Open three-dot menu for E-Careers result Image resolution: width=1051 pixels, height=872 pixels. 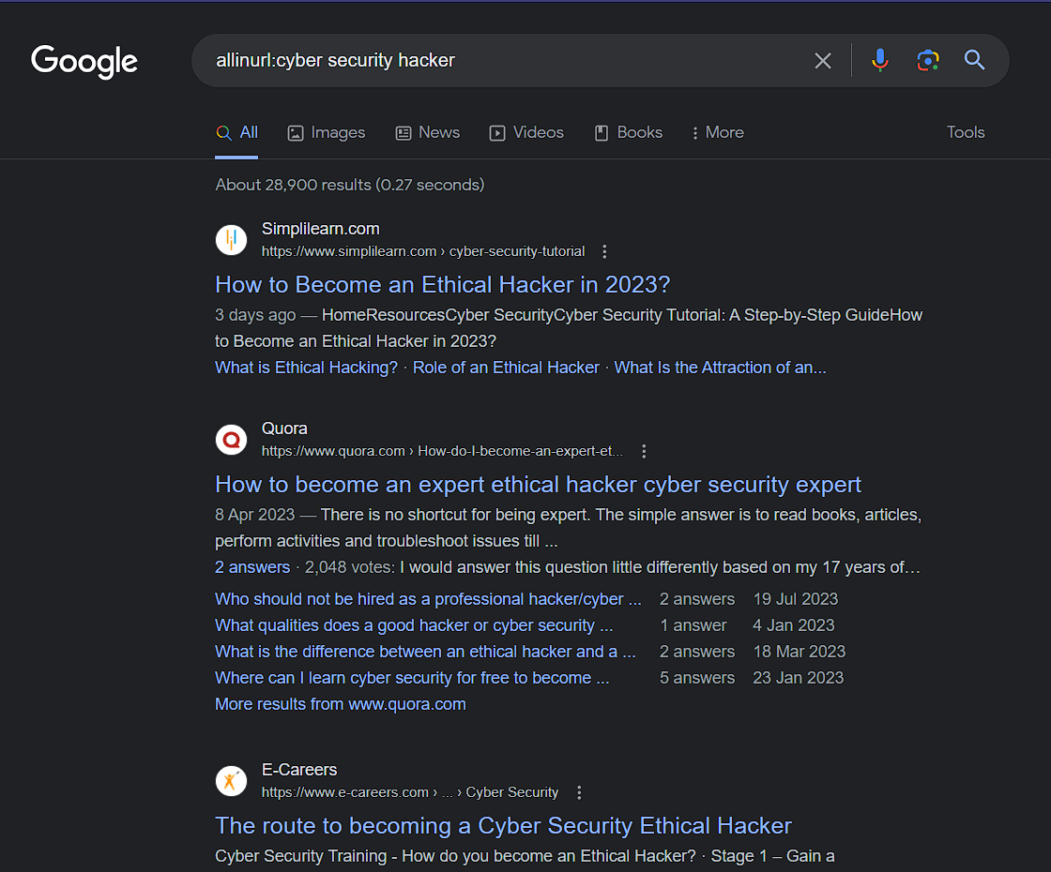[579, 792]
